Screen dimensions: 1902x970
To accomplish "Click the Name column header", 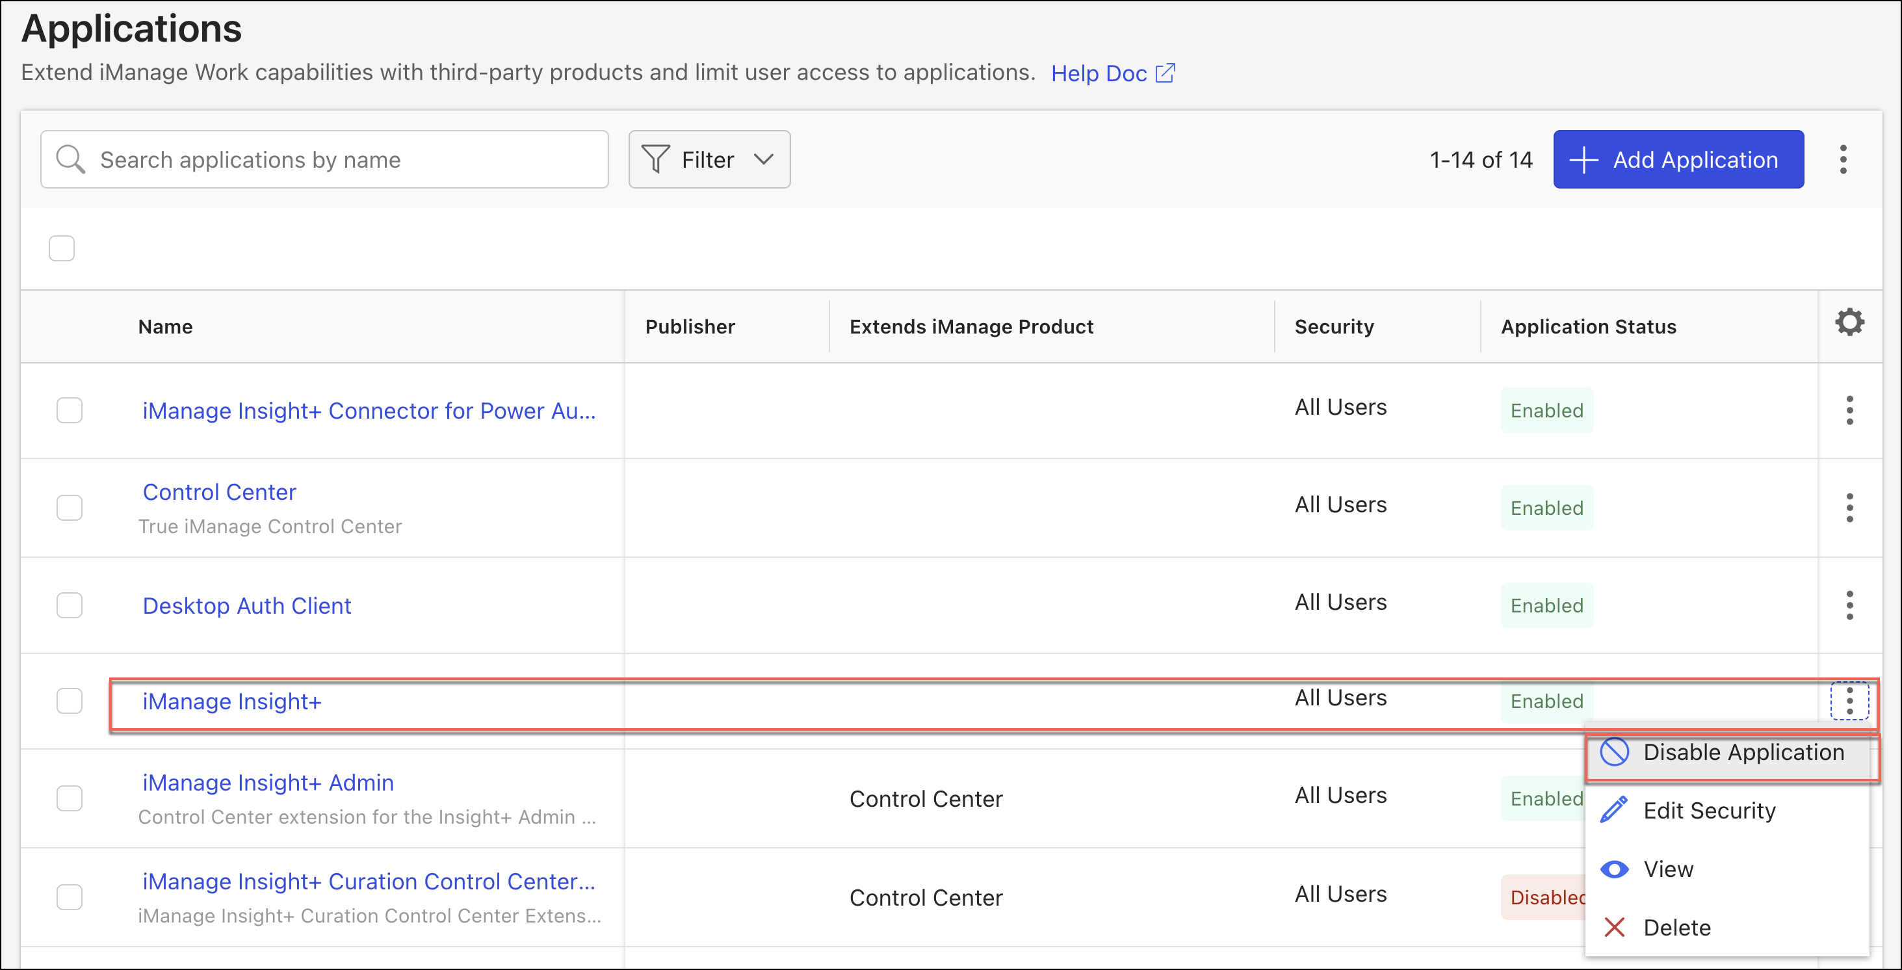I will 164,326.
